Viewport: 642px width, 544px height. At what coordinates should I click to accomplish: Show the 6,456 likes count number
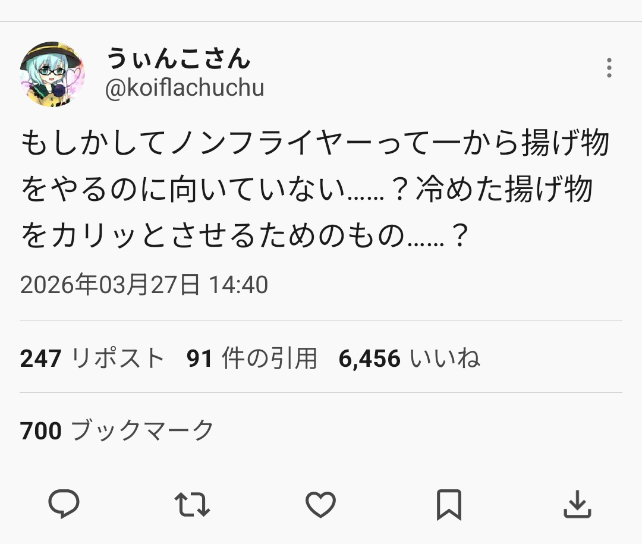[x=369, y=359]
